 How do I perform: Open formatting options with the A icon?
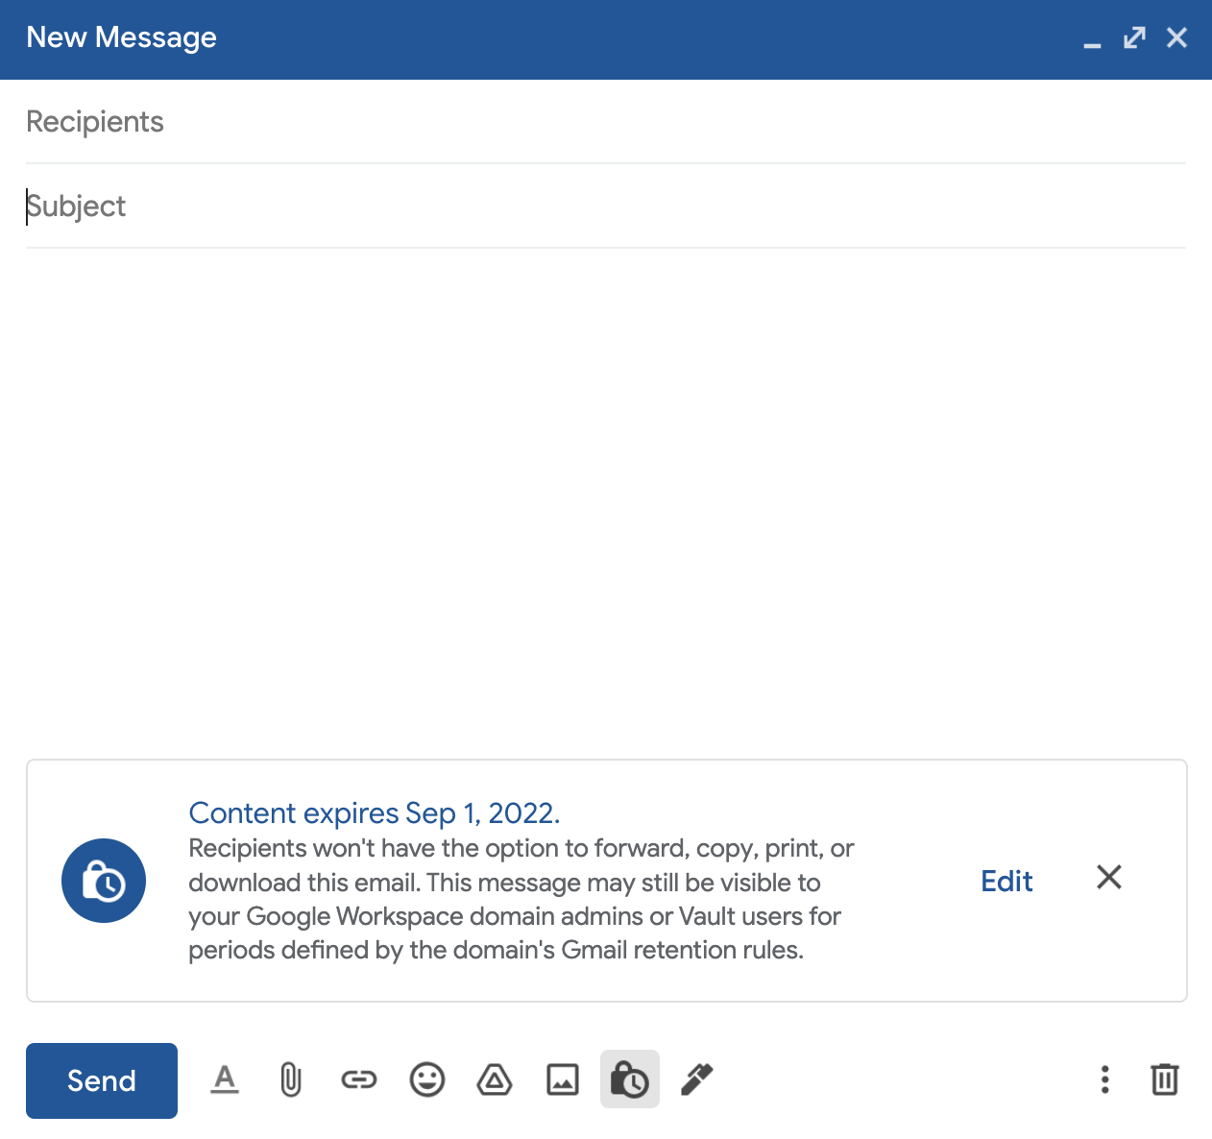[x=225, y=1079]
